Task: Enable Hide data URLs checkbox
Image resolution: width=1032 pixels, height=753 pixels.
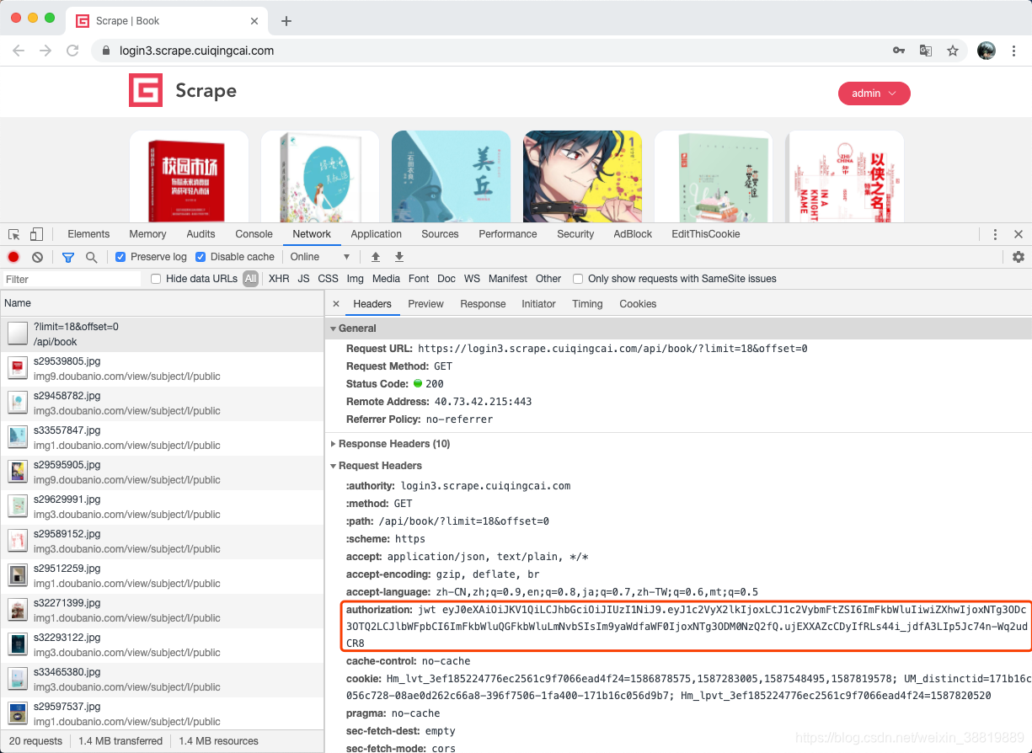Action: pos(156,279)
